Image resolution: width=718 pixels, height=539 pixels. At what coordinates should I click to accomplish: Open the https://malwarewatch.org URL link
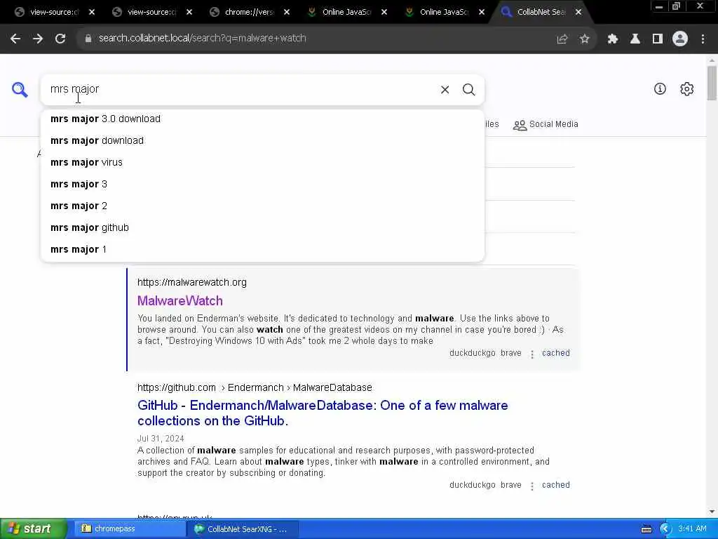[192, 282]
